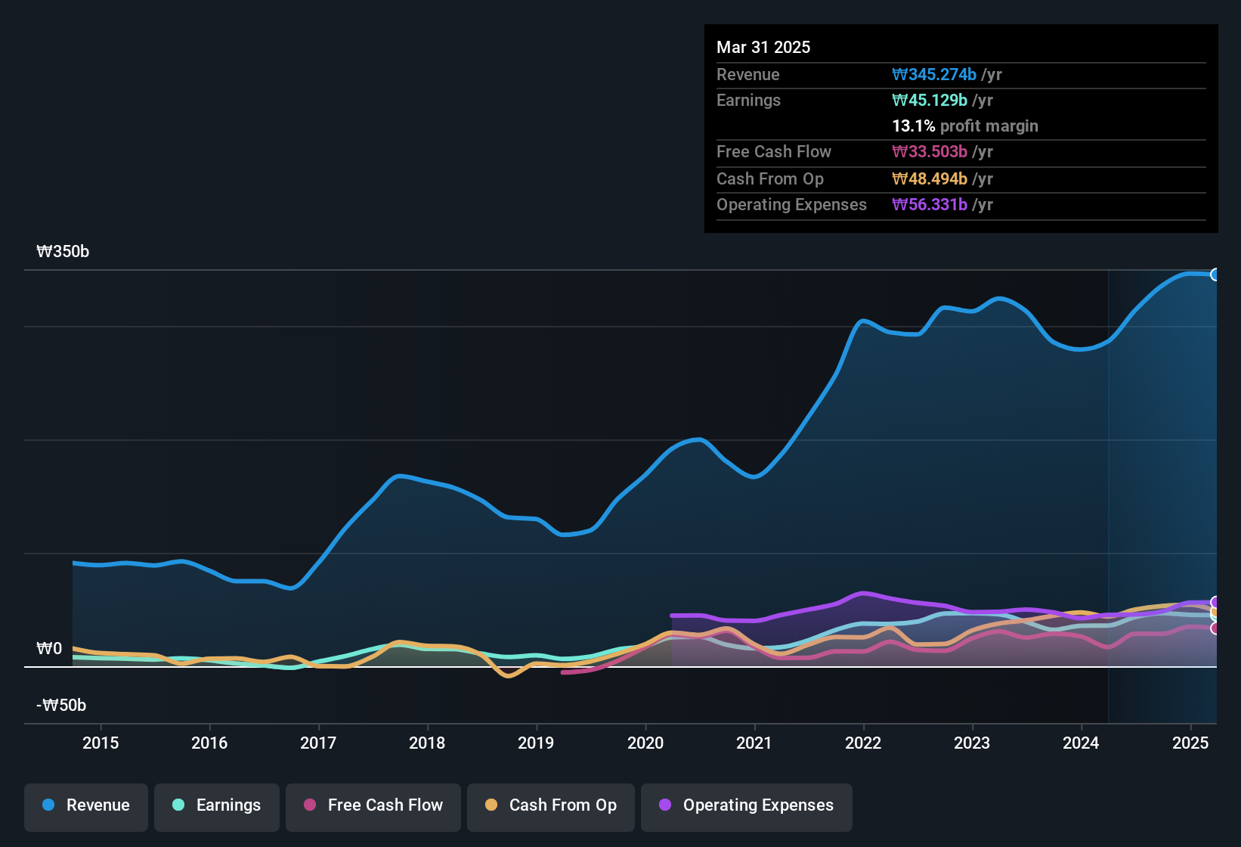The height and width of the screenshot is (847, 1241).
Task: Click the -₩50b y-axis label
Action: click(x=61, y=706)
